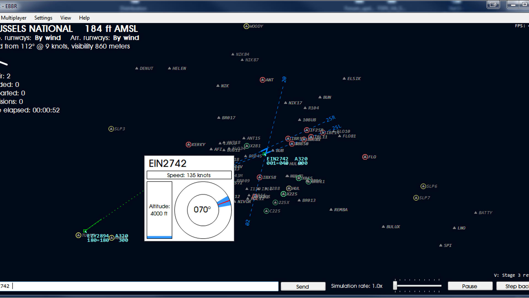Click the runway 25R label
This screenshot has height=298, width=529.
(x=331, y=119)
